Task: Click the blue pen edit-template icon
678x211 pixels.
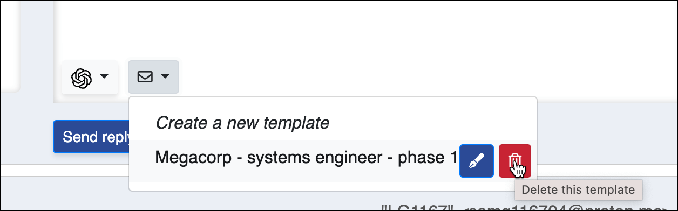Action: click(x=477, y=160)
